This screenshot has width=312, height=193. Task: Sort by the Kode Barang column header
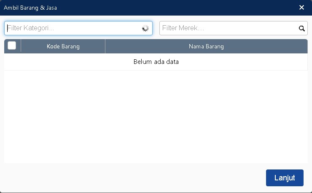[63, 46]
